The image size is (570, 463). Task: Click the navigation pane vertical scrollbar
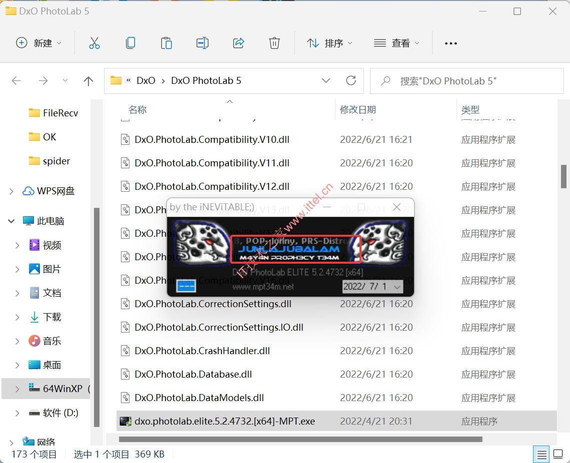(x=96, y=317)
